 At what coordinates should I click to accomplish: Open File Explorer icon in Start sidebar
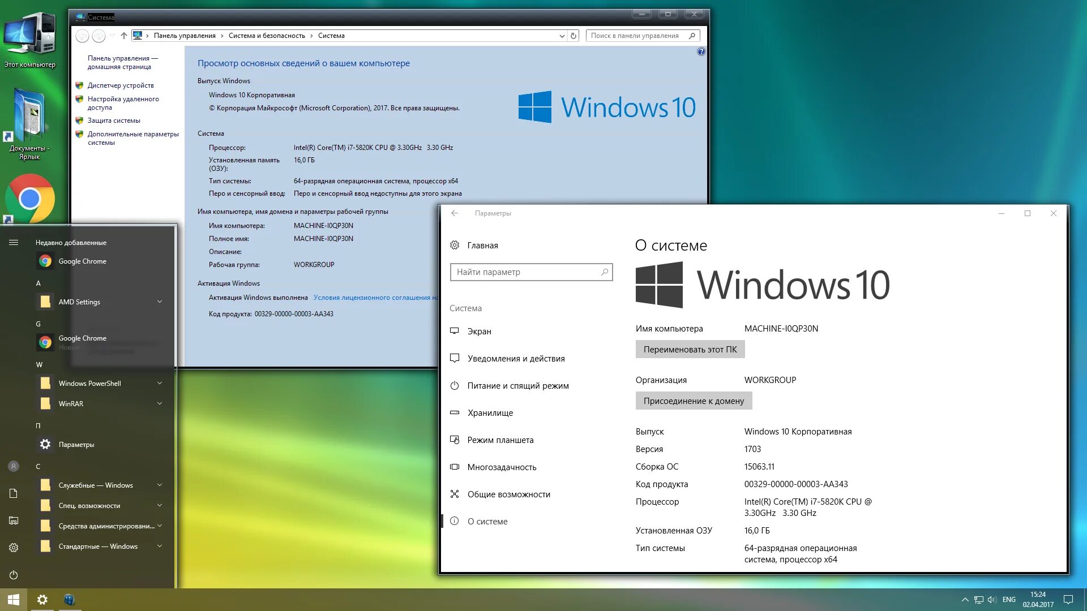pos(14,520)
